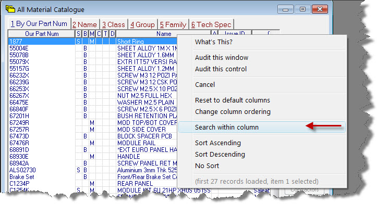Click the B column header
This screenshot has width=377, height=204.
point(85,34)
